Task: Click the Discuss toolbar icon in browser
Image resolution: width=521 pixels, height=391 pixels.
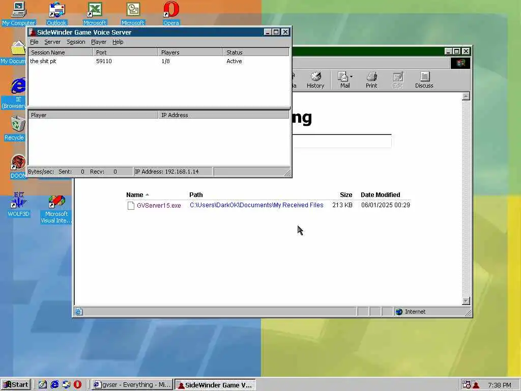Action: [x=424, y=80]
